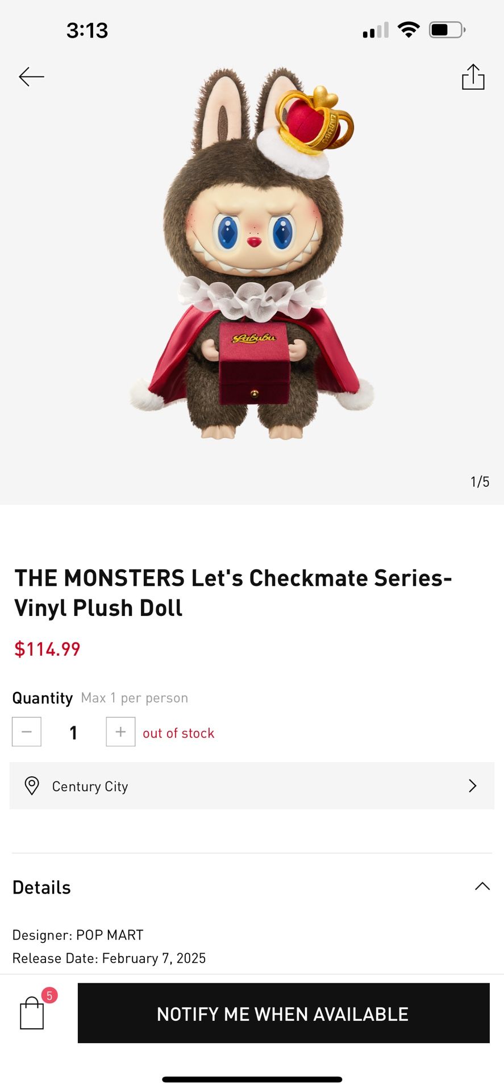Tap the Wi-Fi status icon
The image size is (504, 1092).
(408, 30)
